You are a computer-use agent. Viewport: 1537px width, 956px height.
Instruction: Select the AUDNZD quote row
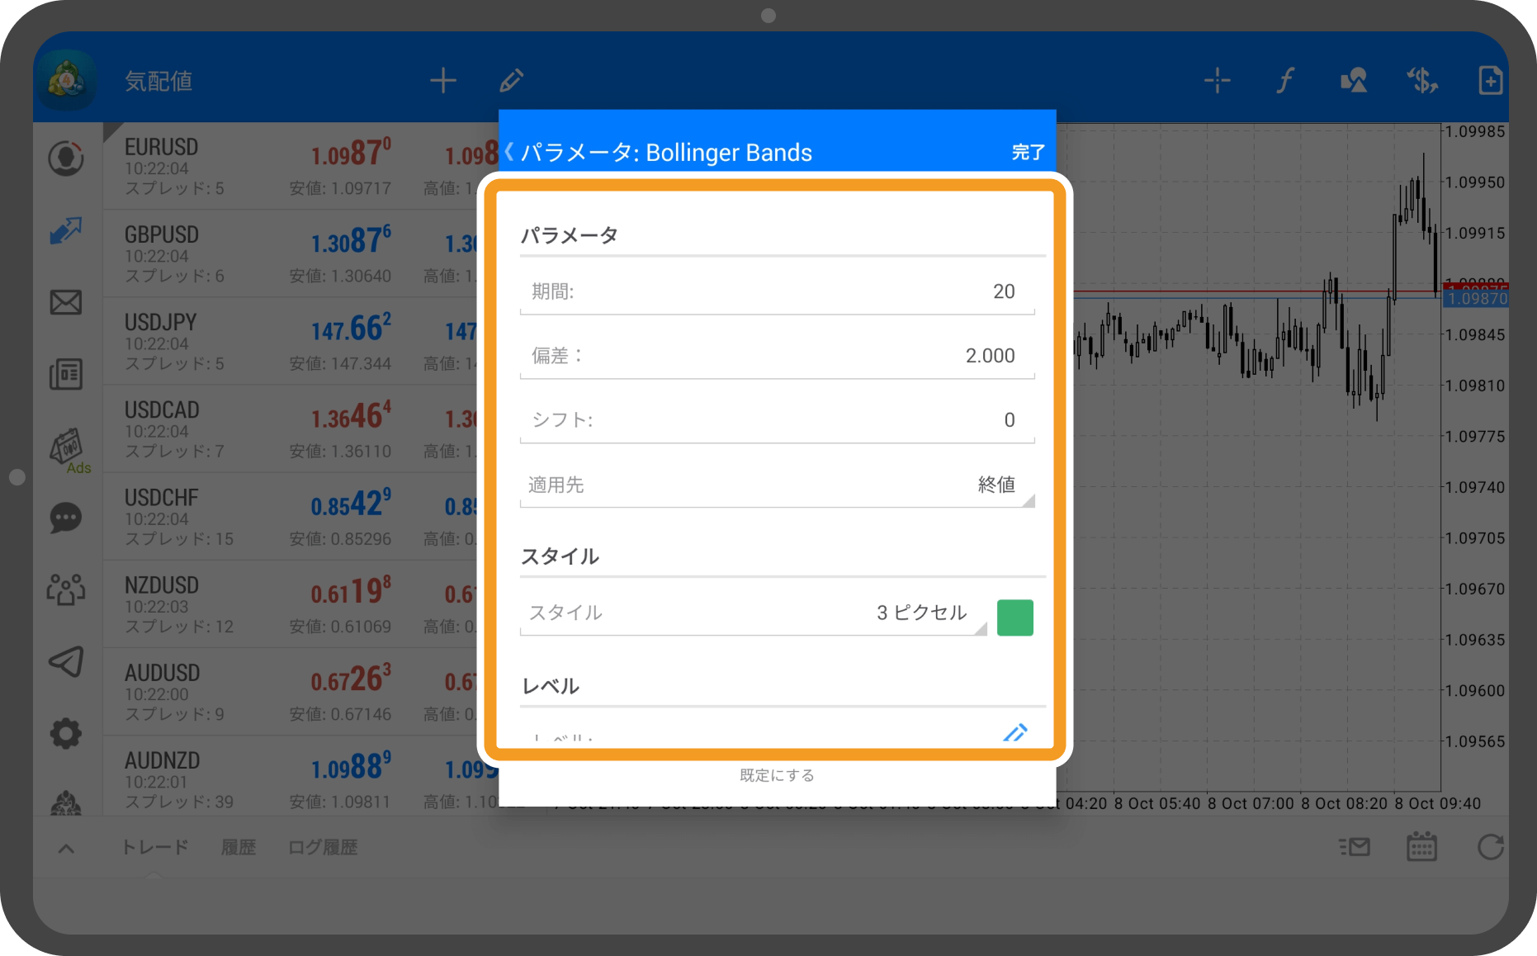coord(300,776)
